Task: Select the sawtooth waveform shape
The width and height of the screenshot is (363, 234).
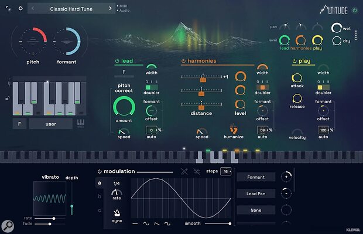Action: click(157, 223)
